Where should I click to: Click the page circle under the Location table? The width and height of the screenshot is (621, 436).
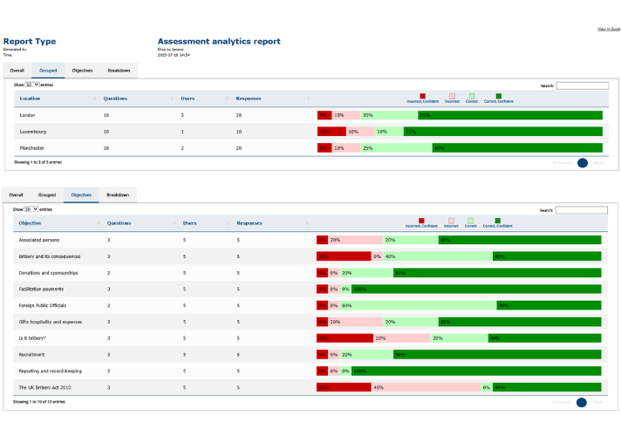click(x=583, y=162)
